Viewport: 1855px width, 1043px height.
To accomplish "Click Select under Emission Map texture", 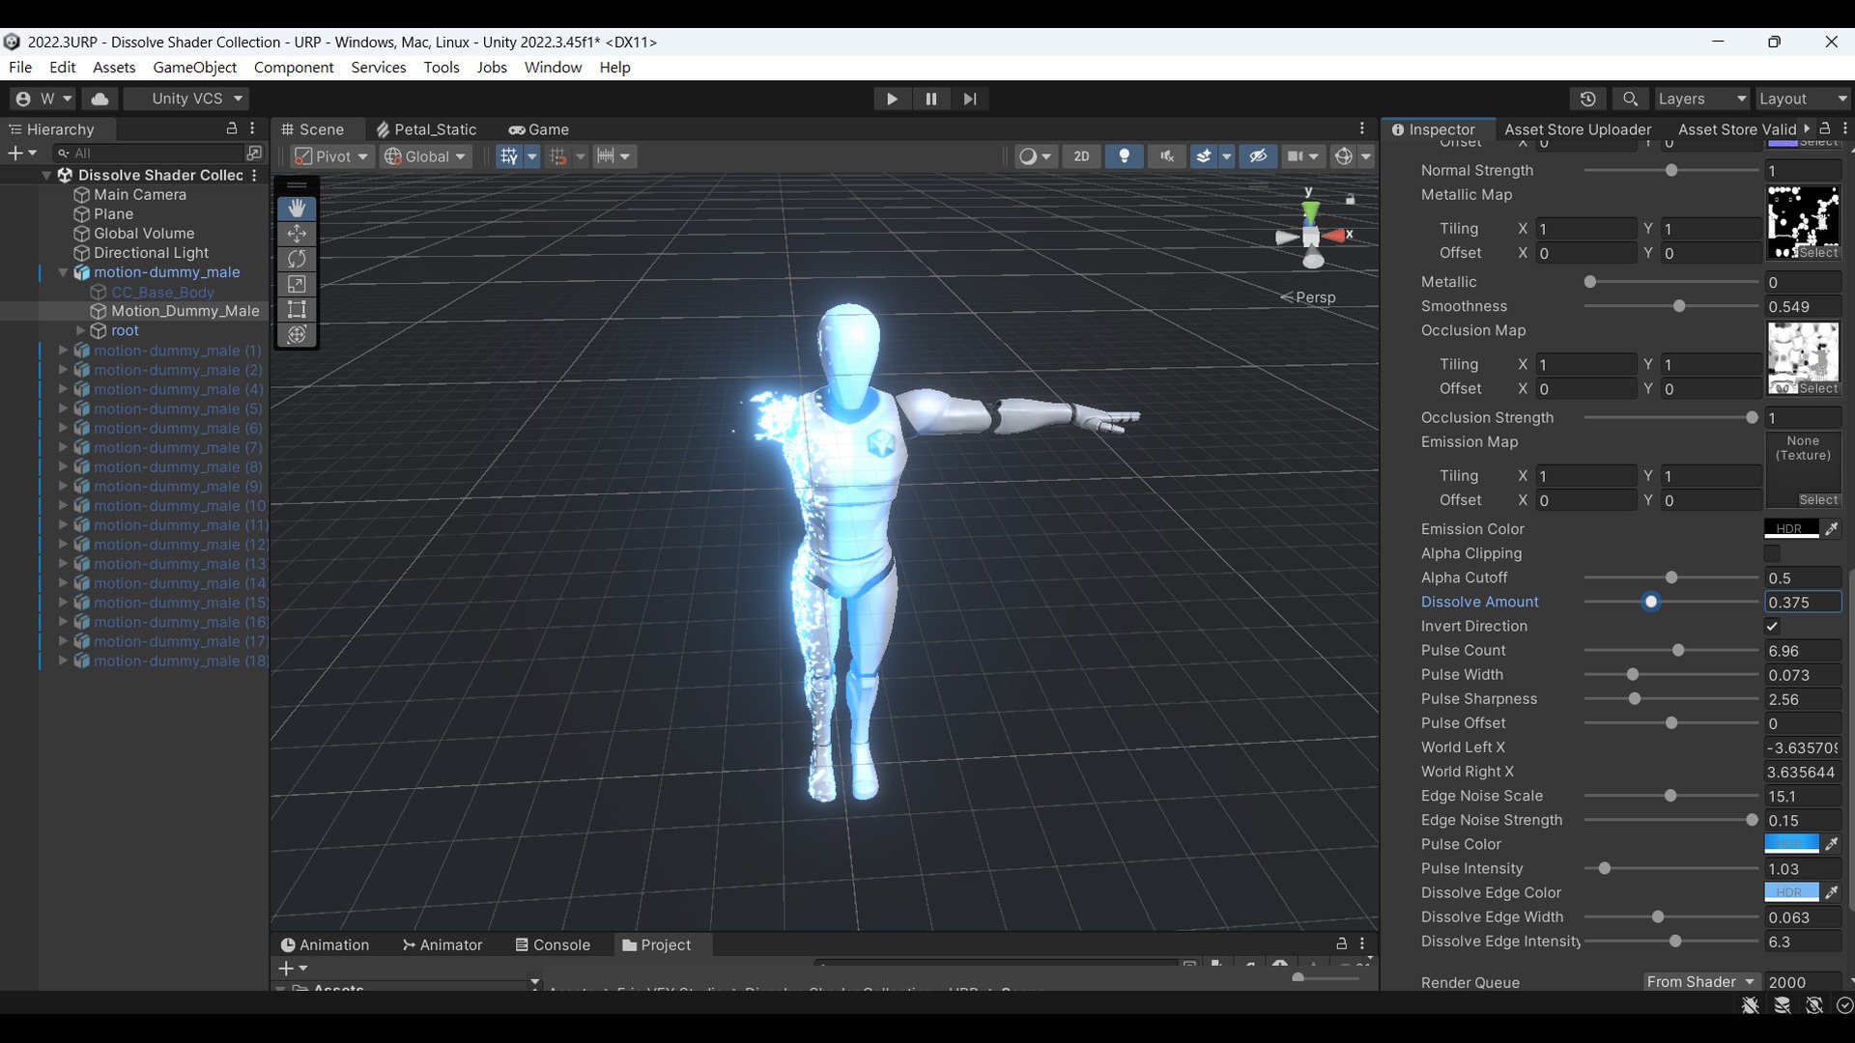I will (1818, 500).
